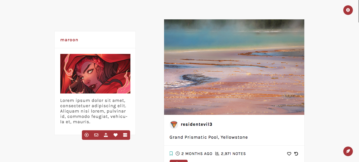This screenshot has width=359, height=162.
Task: Click the 2 months ago timestamp
Action: pyautogui.click(x=197, y=154)
